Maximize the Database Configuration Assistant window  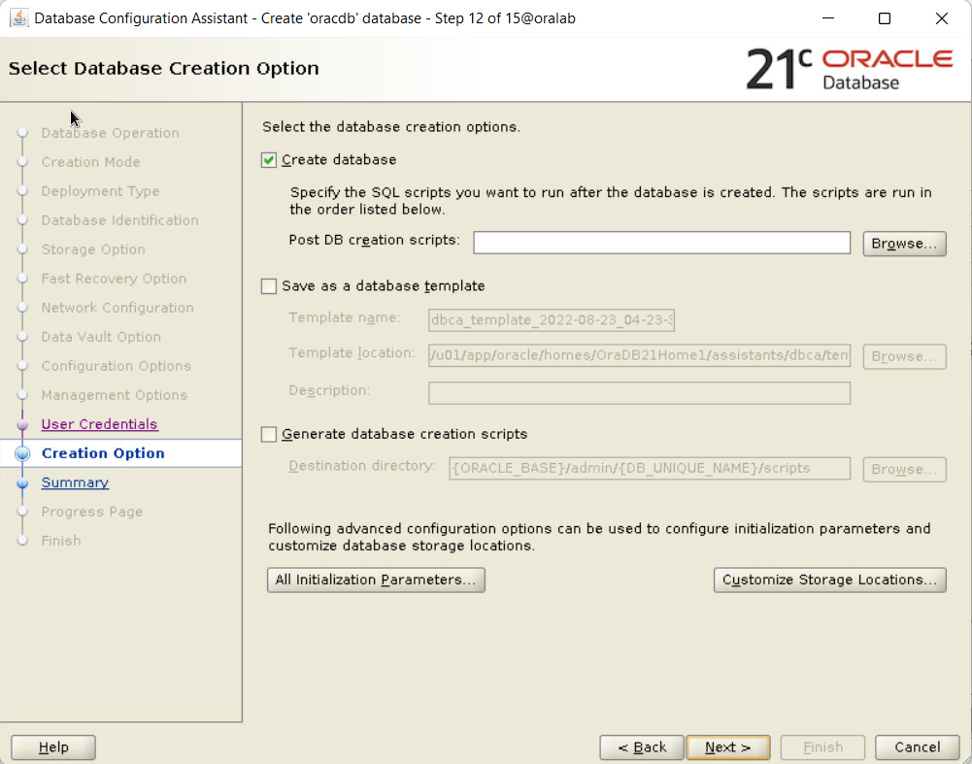point(884,18)
